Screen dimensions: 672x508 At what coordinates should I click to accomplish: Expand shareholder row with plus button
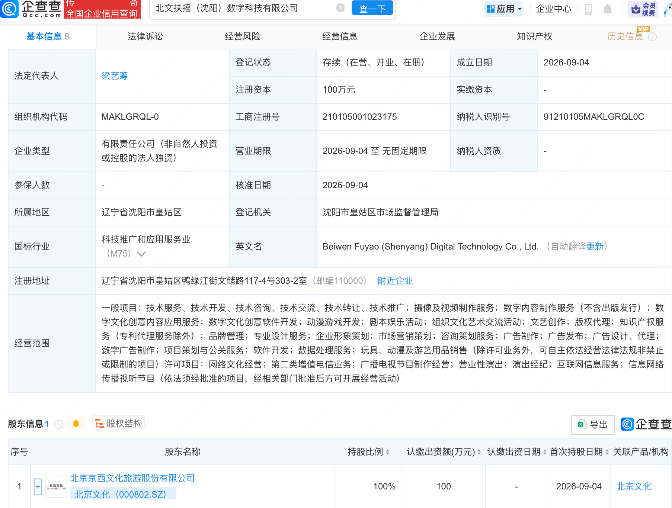pyautogui.click(x=38, y=486)
